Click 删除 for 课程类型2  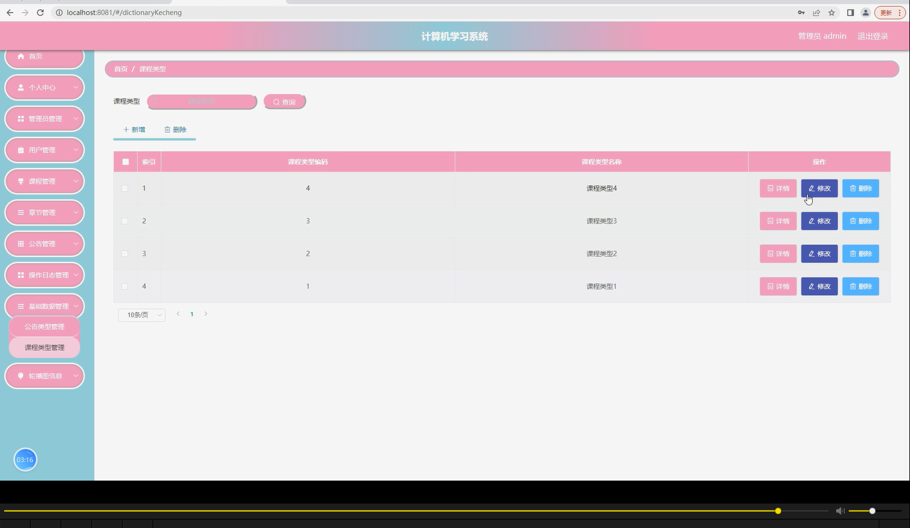pyautogui.click(x=861, y=254)
